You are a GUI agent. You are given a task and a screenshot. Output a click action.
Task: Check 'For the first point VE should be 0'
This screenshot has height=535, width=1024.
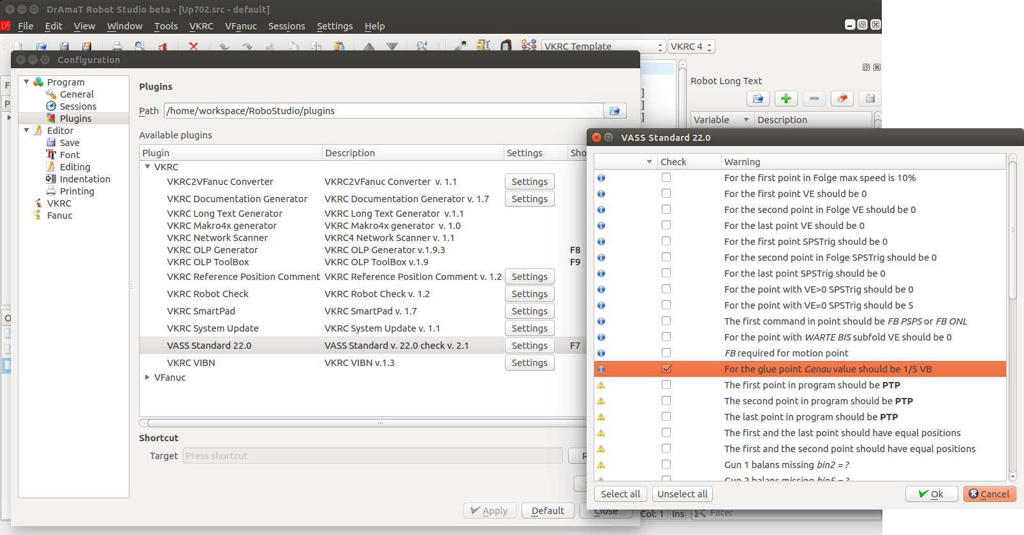tap(666, 193)
